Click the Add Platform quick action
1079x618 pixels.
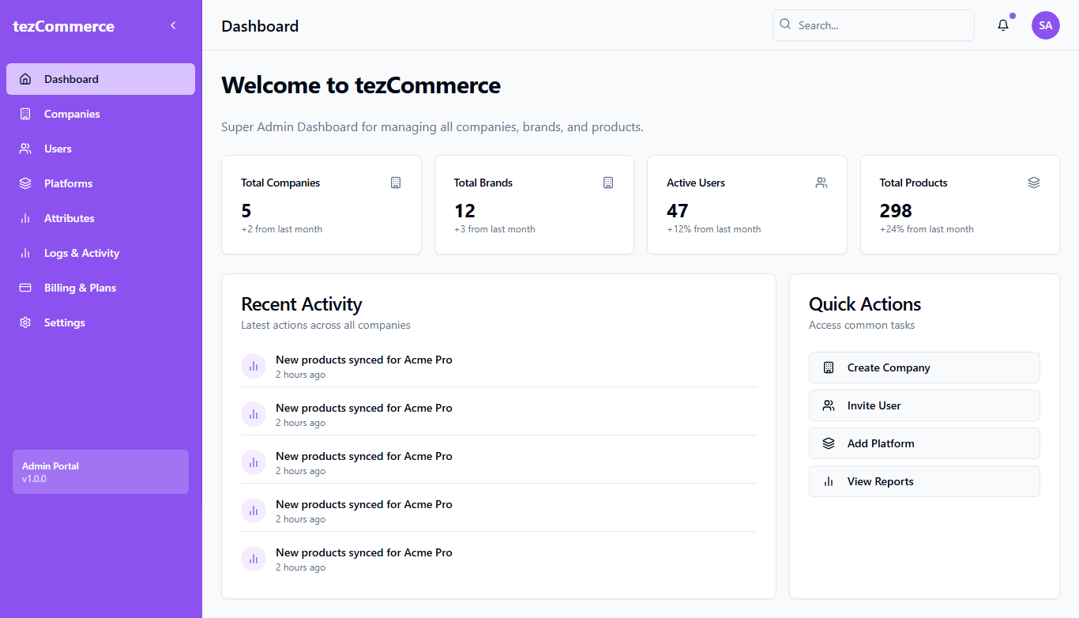924,443
